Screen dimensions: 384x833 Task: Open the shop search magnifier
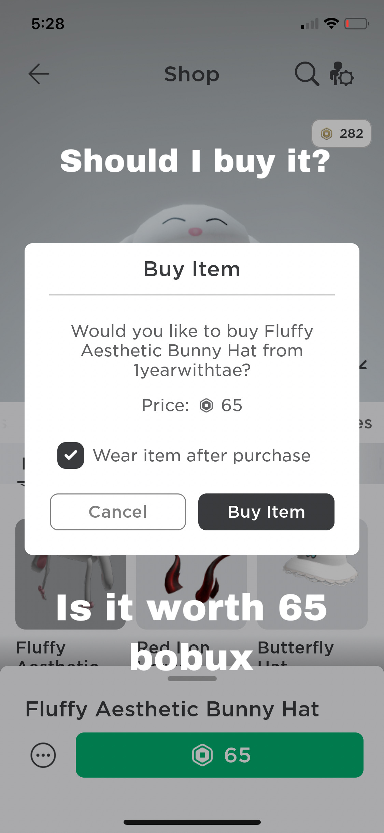point(307,74)
